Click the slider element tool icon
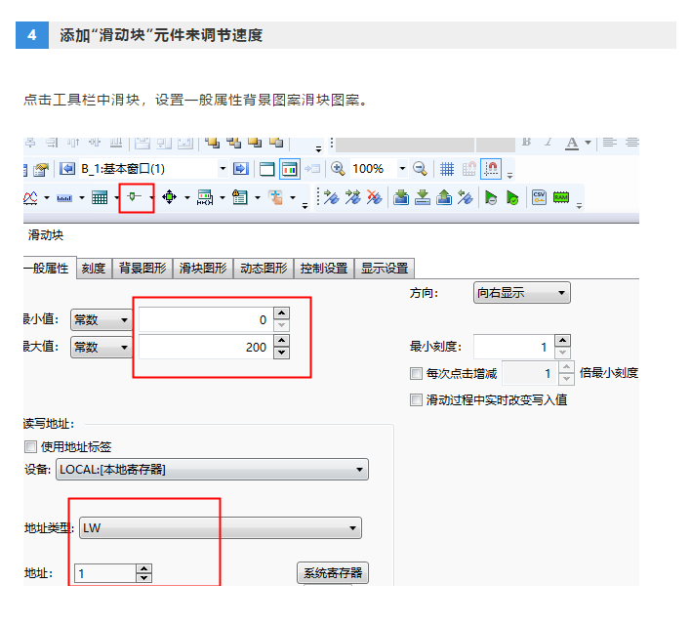 tap(135, 197)
